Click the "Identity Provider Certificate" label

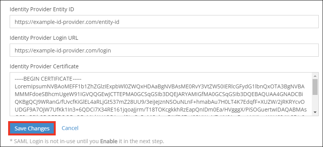[44, 66]
